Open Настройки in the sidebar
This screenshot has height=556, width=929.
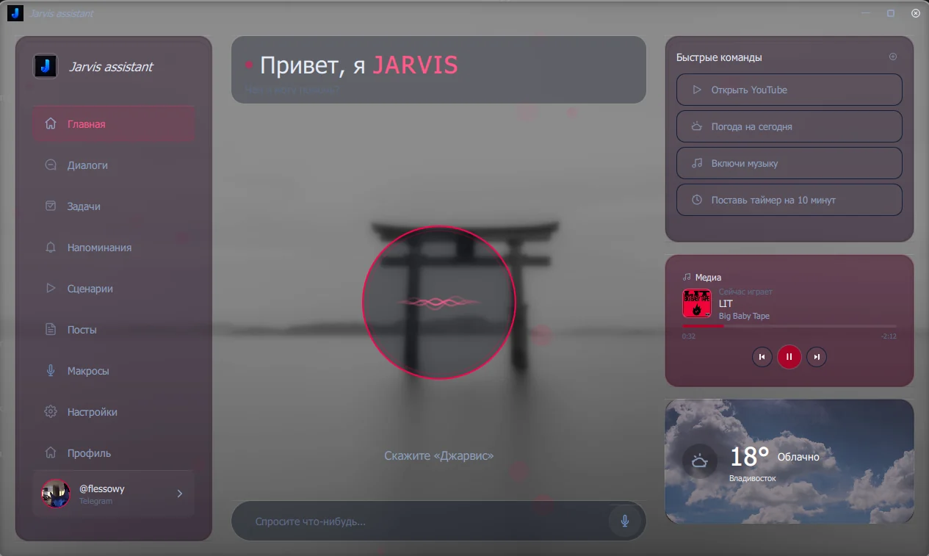coord(114,412)
